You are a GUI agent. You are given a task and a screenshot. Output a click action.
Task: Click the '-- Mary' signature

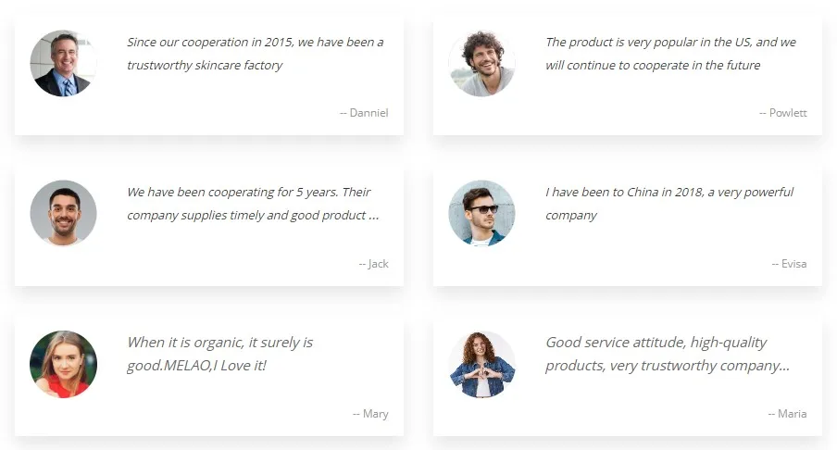pos(370,414)
